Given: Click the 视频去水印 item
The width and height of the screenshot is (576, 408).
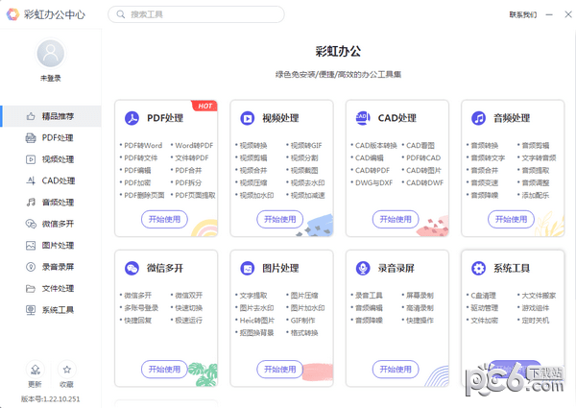Looking at the screenshot, I should 307,183.
